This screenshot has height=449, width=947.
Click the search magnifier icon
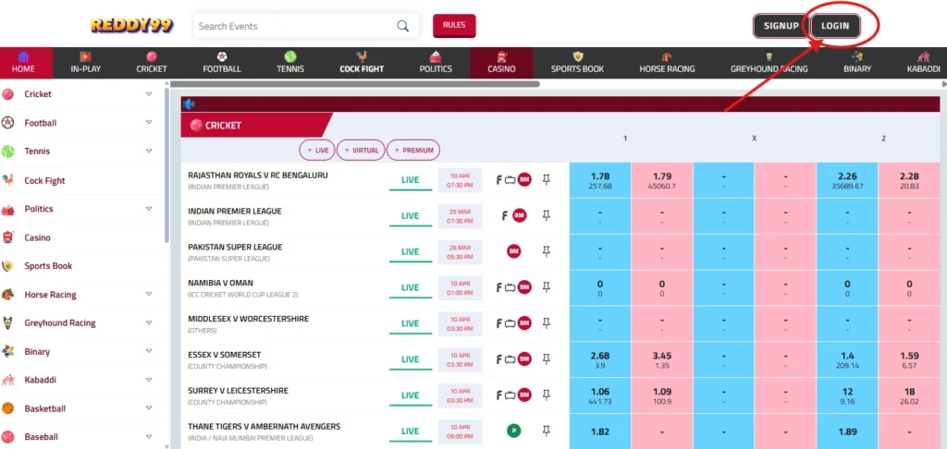403,26
